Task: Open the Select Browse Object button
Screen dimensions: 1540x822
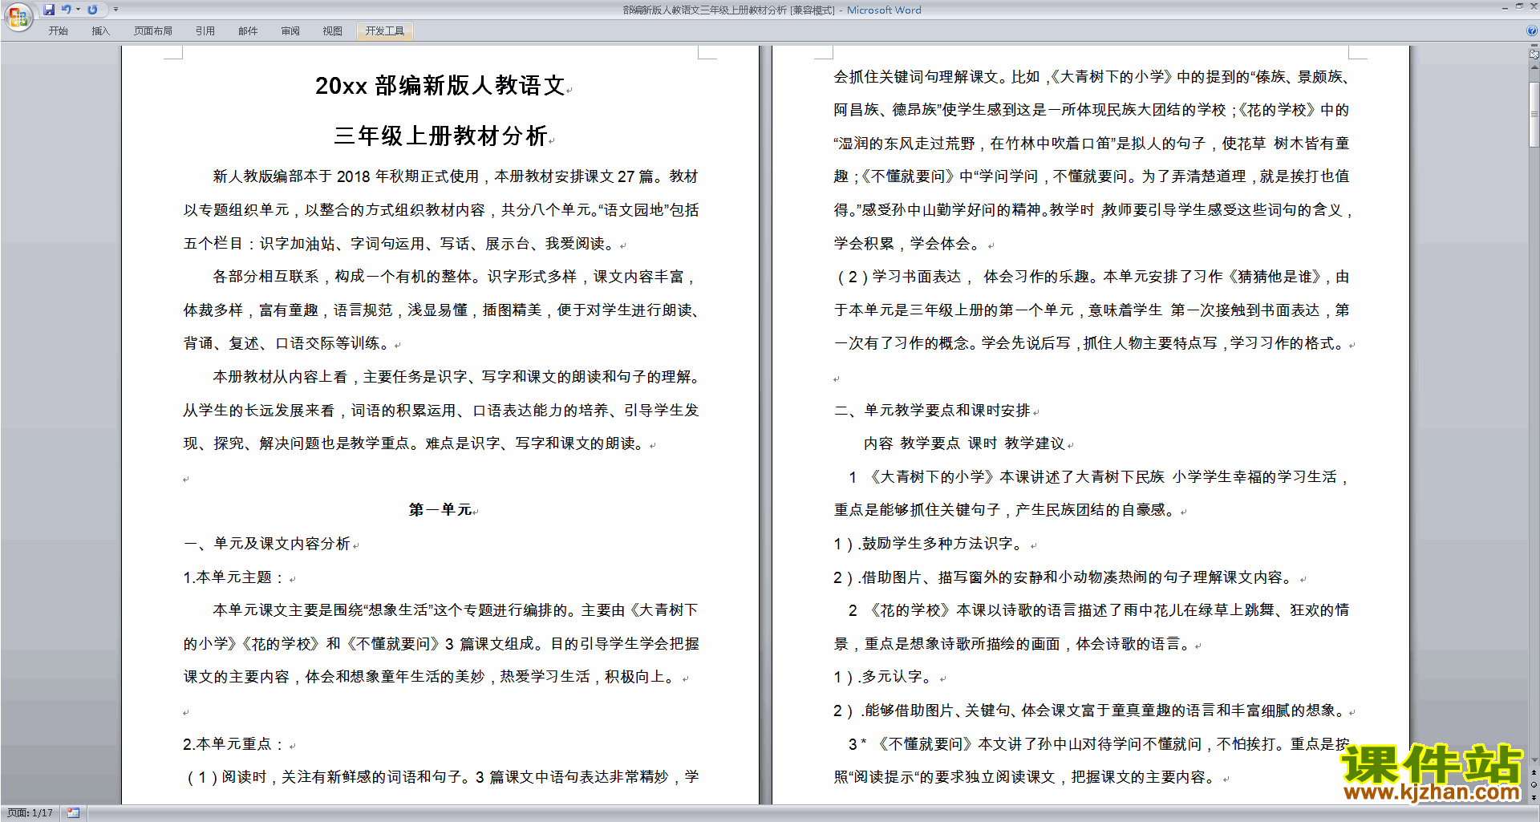Action: [1534, 784]
